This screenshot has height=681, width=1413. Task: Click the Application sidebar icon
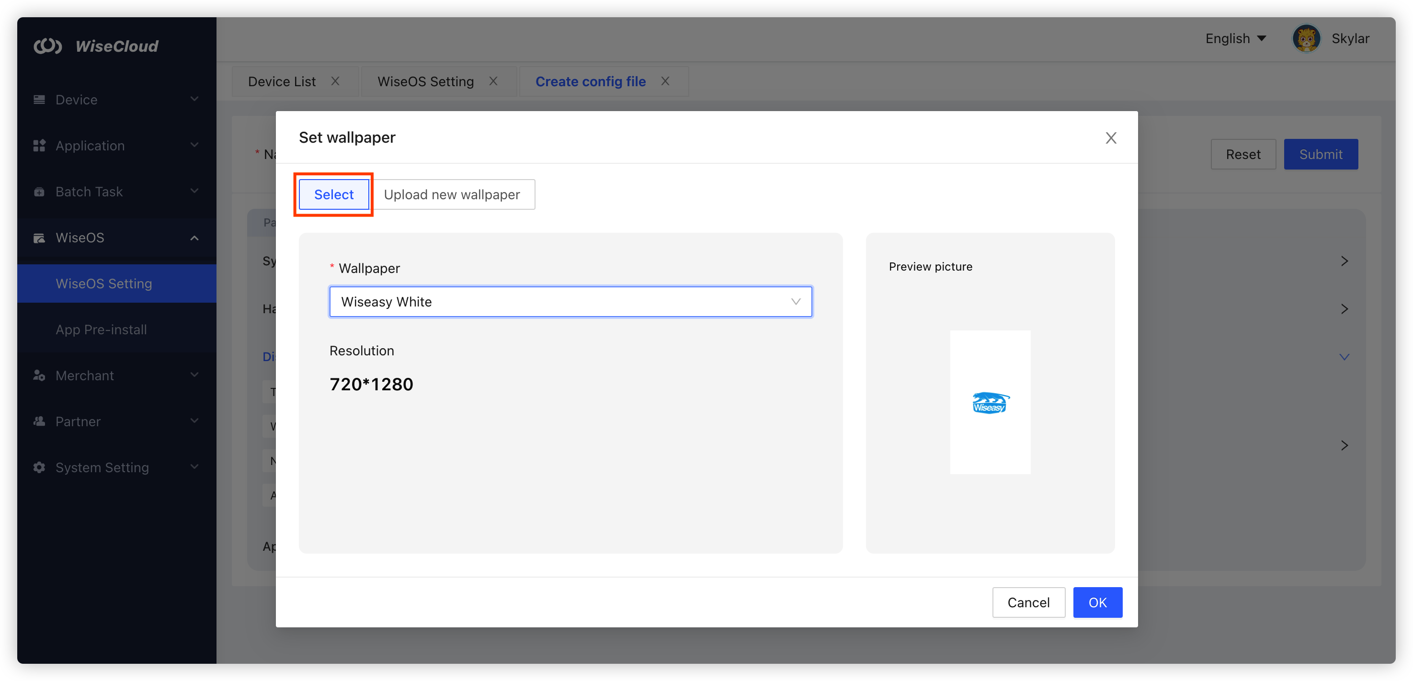[39, 145]
